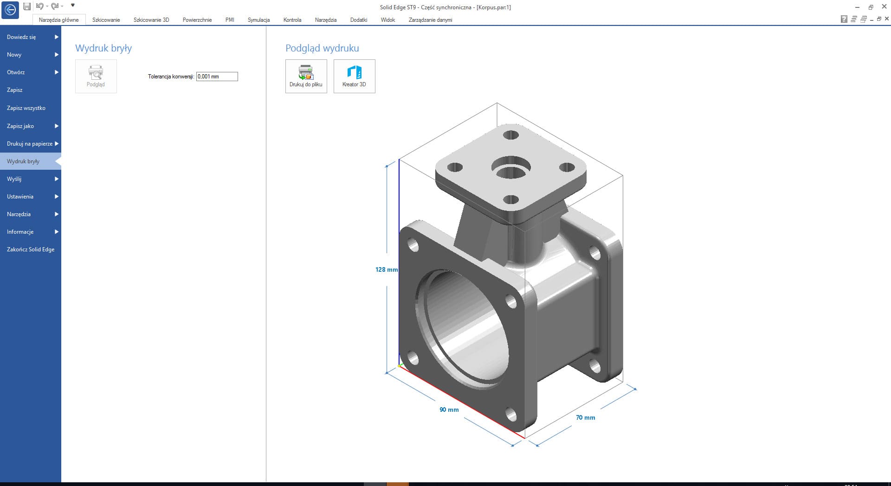Click the floppy disk save icon

(27, 6)
